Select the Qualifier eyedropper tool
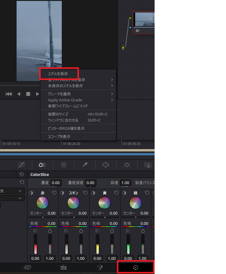Screen dimensions: 226x274 click(x=85, y=165)
